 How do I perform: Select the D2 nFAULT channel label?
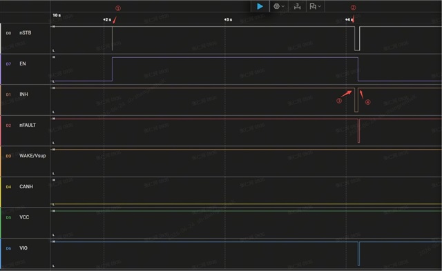click(21, 125)
